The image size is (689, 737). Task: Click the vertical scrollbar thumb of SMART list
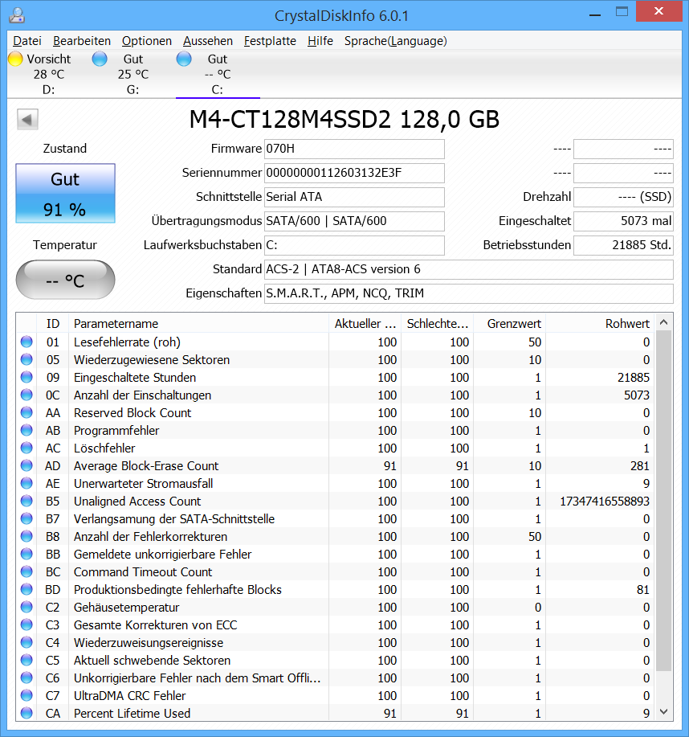click(663, 501)
